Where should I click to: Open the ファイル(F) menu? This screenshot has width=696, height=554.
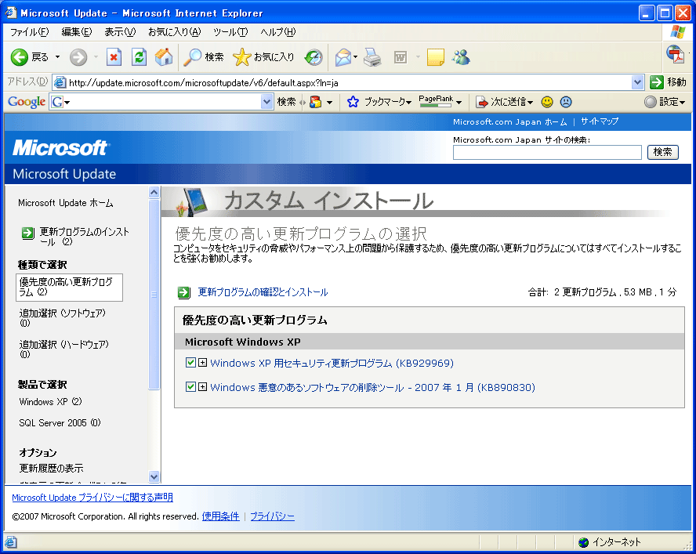tap(29, 32)
